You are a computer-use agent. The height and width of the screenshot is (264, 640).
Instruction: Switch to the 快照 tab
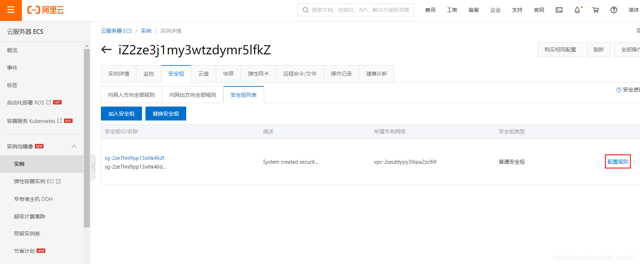[228, 74]
